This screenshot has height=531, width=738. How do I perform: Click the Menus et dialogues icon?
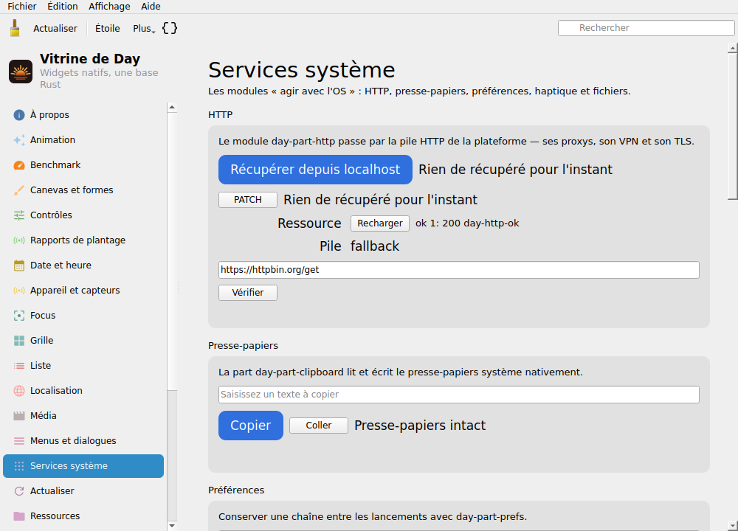[19, 441]
